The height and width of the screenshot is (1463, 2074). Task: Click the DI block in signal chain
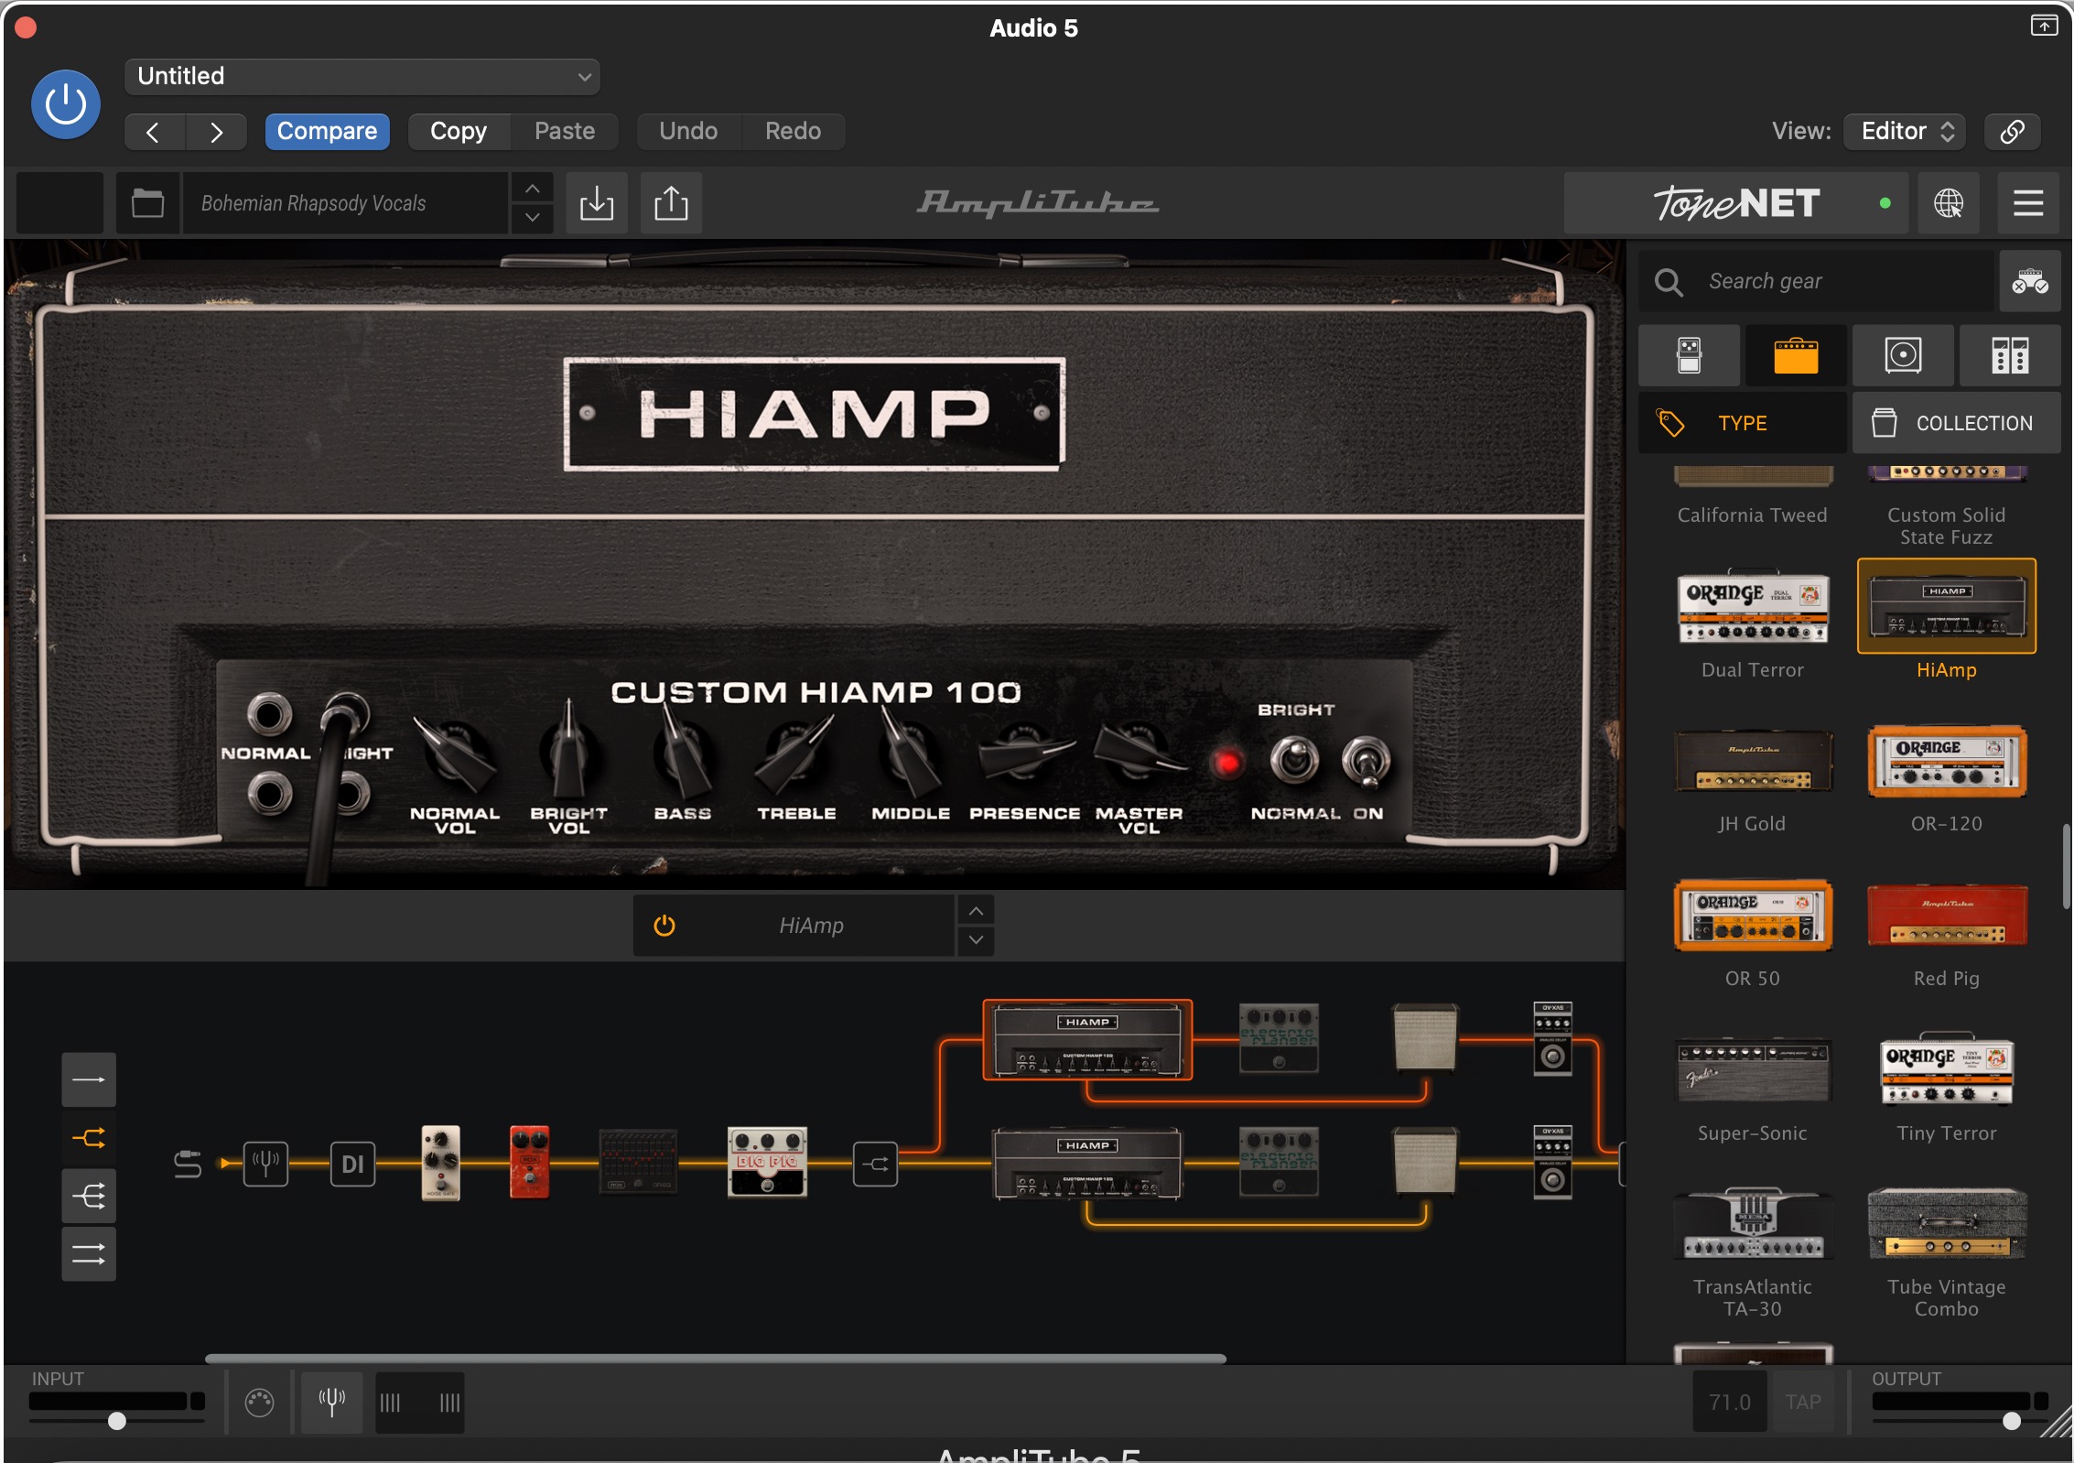(x=352, y=1164)
